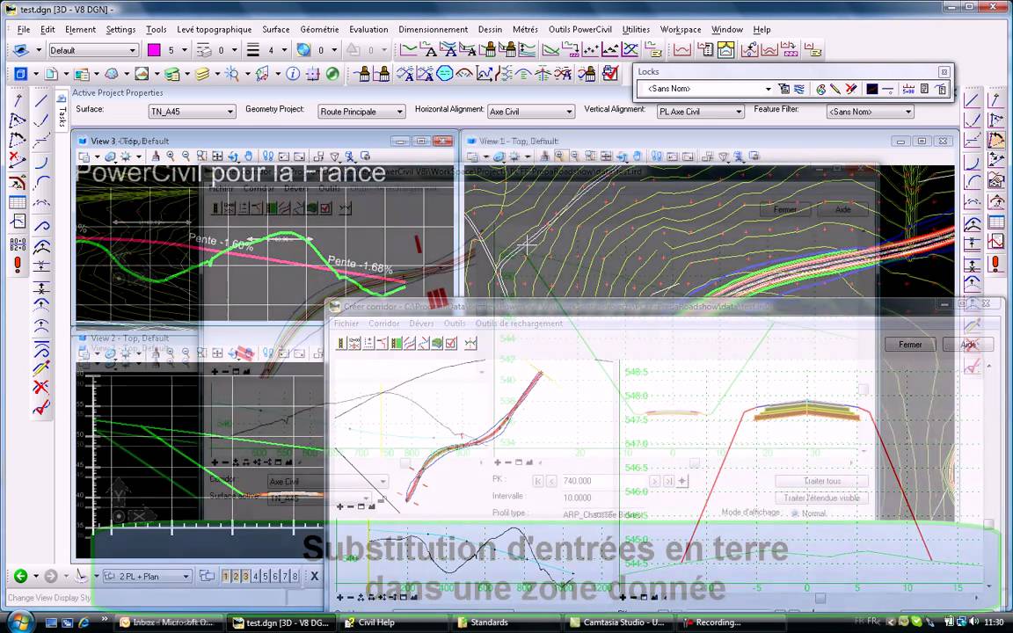Screen dimensions: 1013x633
Task: Click the element information (i) icon
Action: click(293, 74)
